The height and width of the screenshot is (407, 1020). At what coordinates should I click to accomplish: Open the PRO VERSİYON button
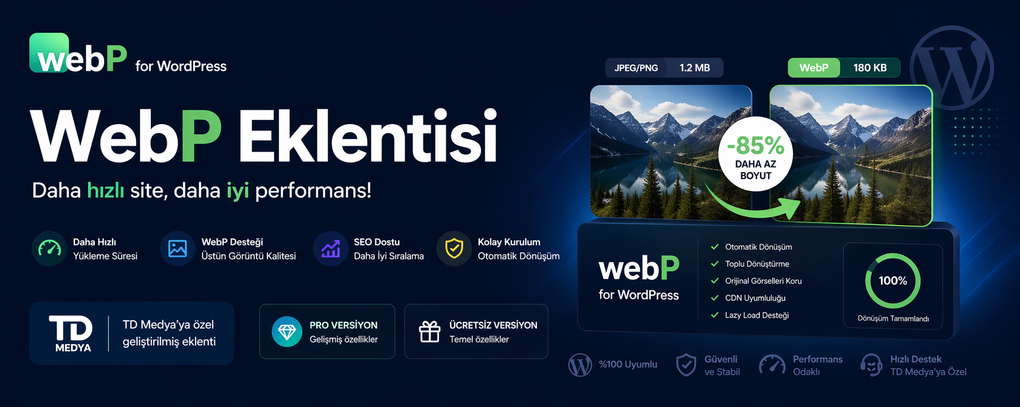[327, 332]
